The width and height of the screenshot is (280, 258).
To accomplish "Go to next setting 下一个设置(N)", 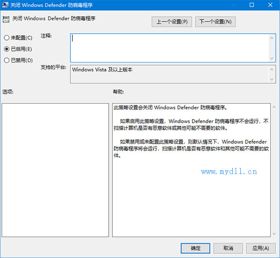I will click(x=215, y=22).
